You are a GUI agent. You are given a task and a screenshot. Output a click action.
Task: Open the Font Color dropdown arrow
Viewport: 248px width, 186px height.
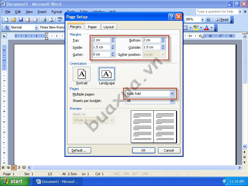[x=211, y=28]
